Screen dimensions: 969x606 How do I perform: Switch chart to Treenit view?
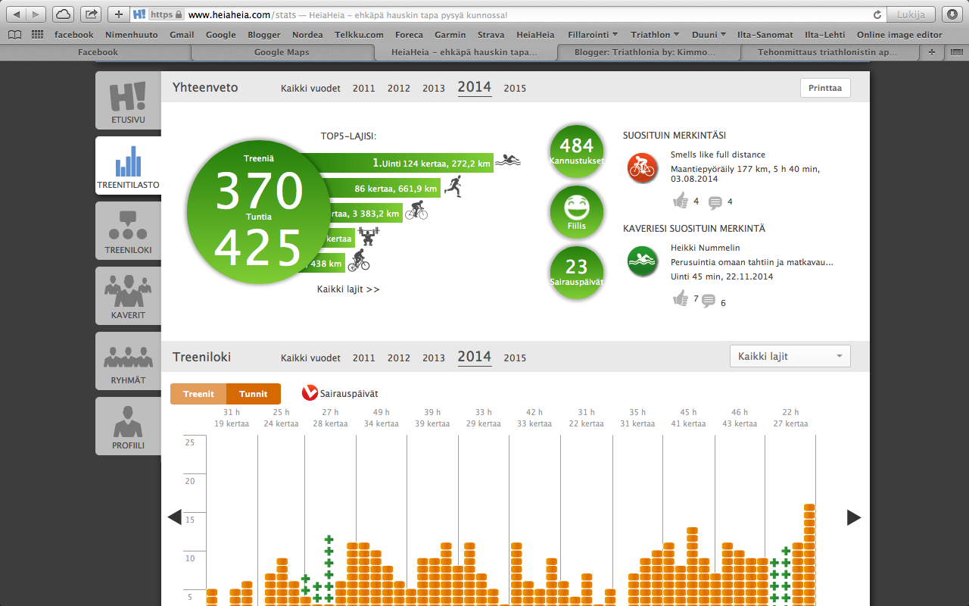(198, 394)
